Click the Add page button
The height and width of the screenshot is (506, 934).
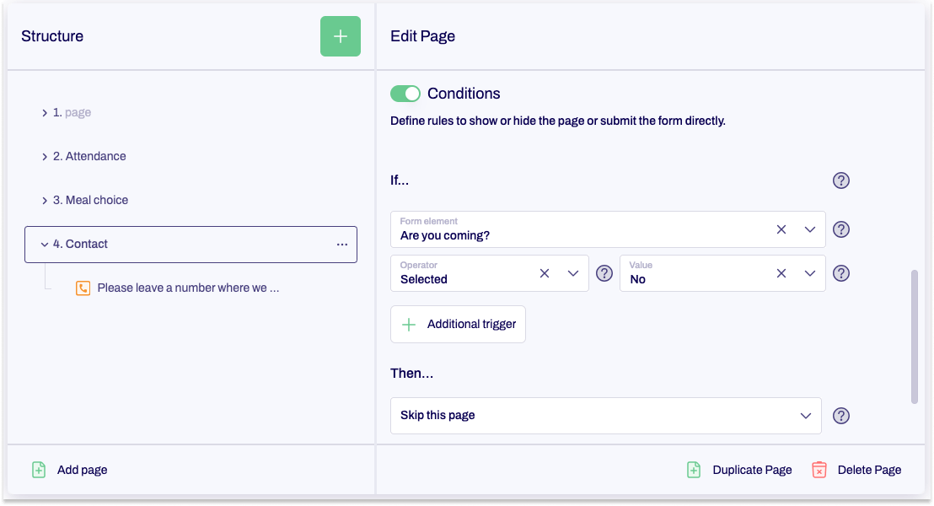pyautogui.click(x=70, y=471)
